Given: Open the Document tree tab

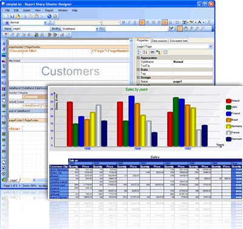Looking at the screenshot, I should 179,41.
